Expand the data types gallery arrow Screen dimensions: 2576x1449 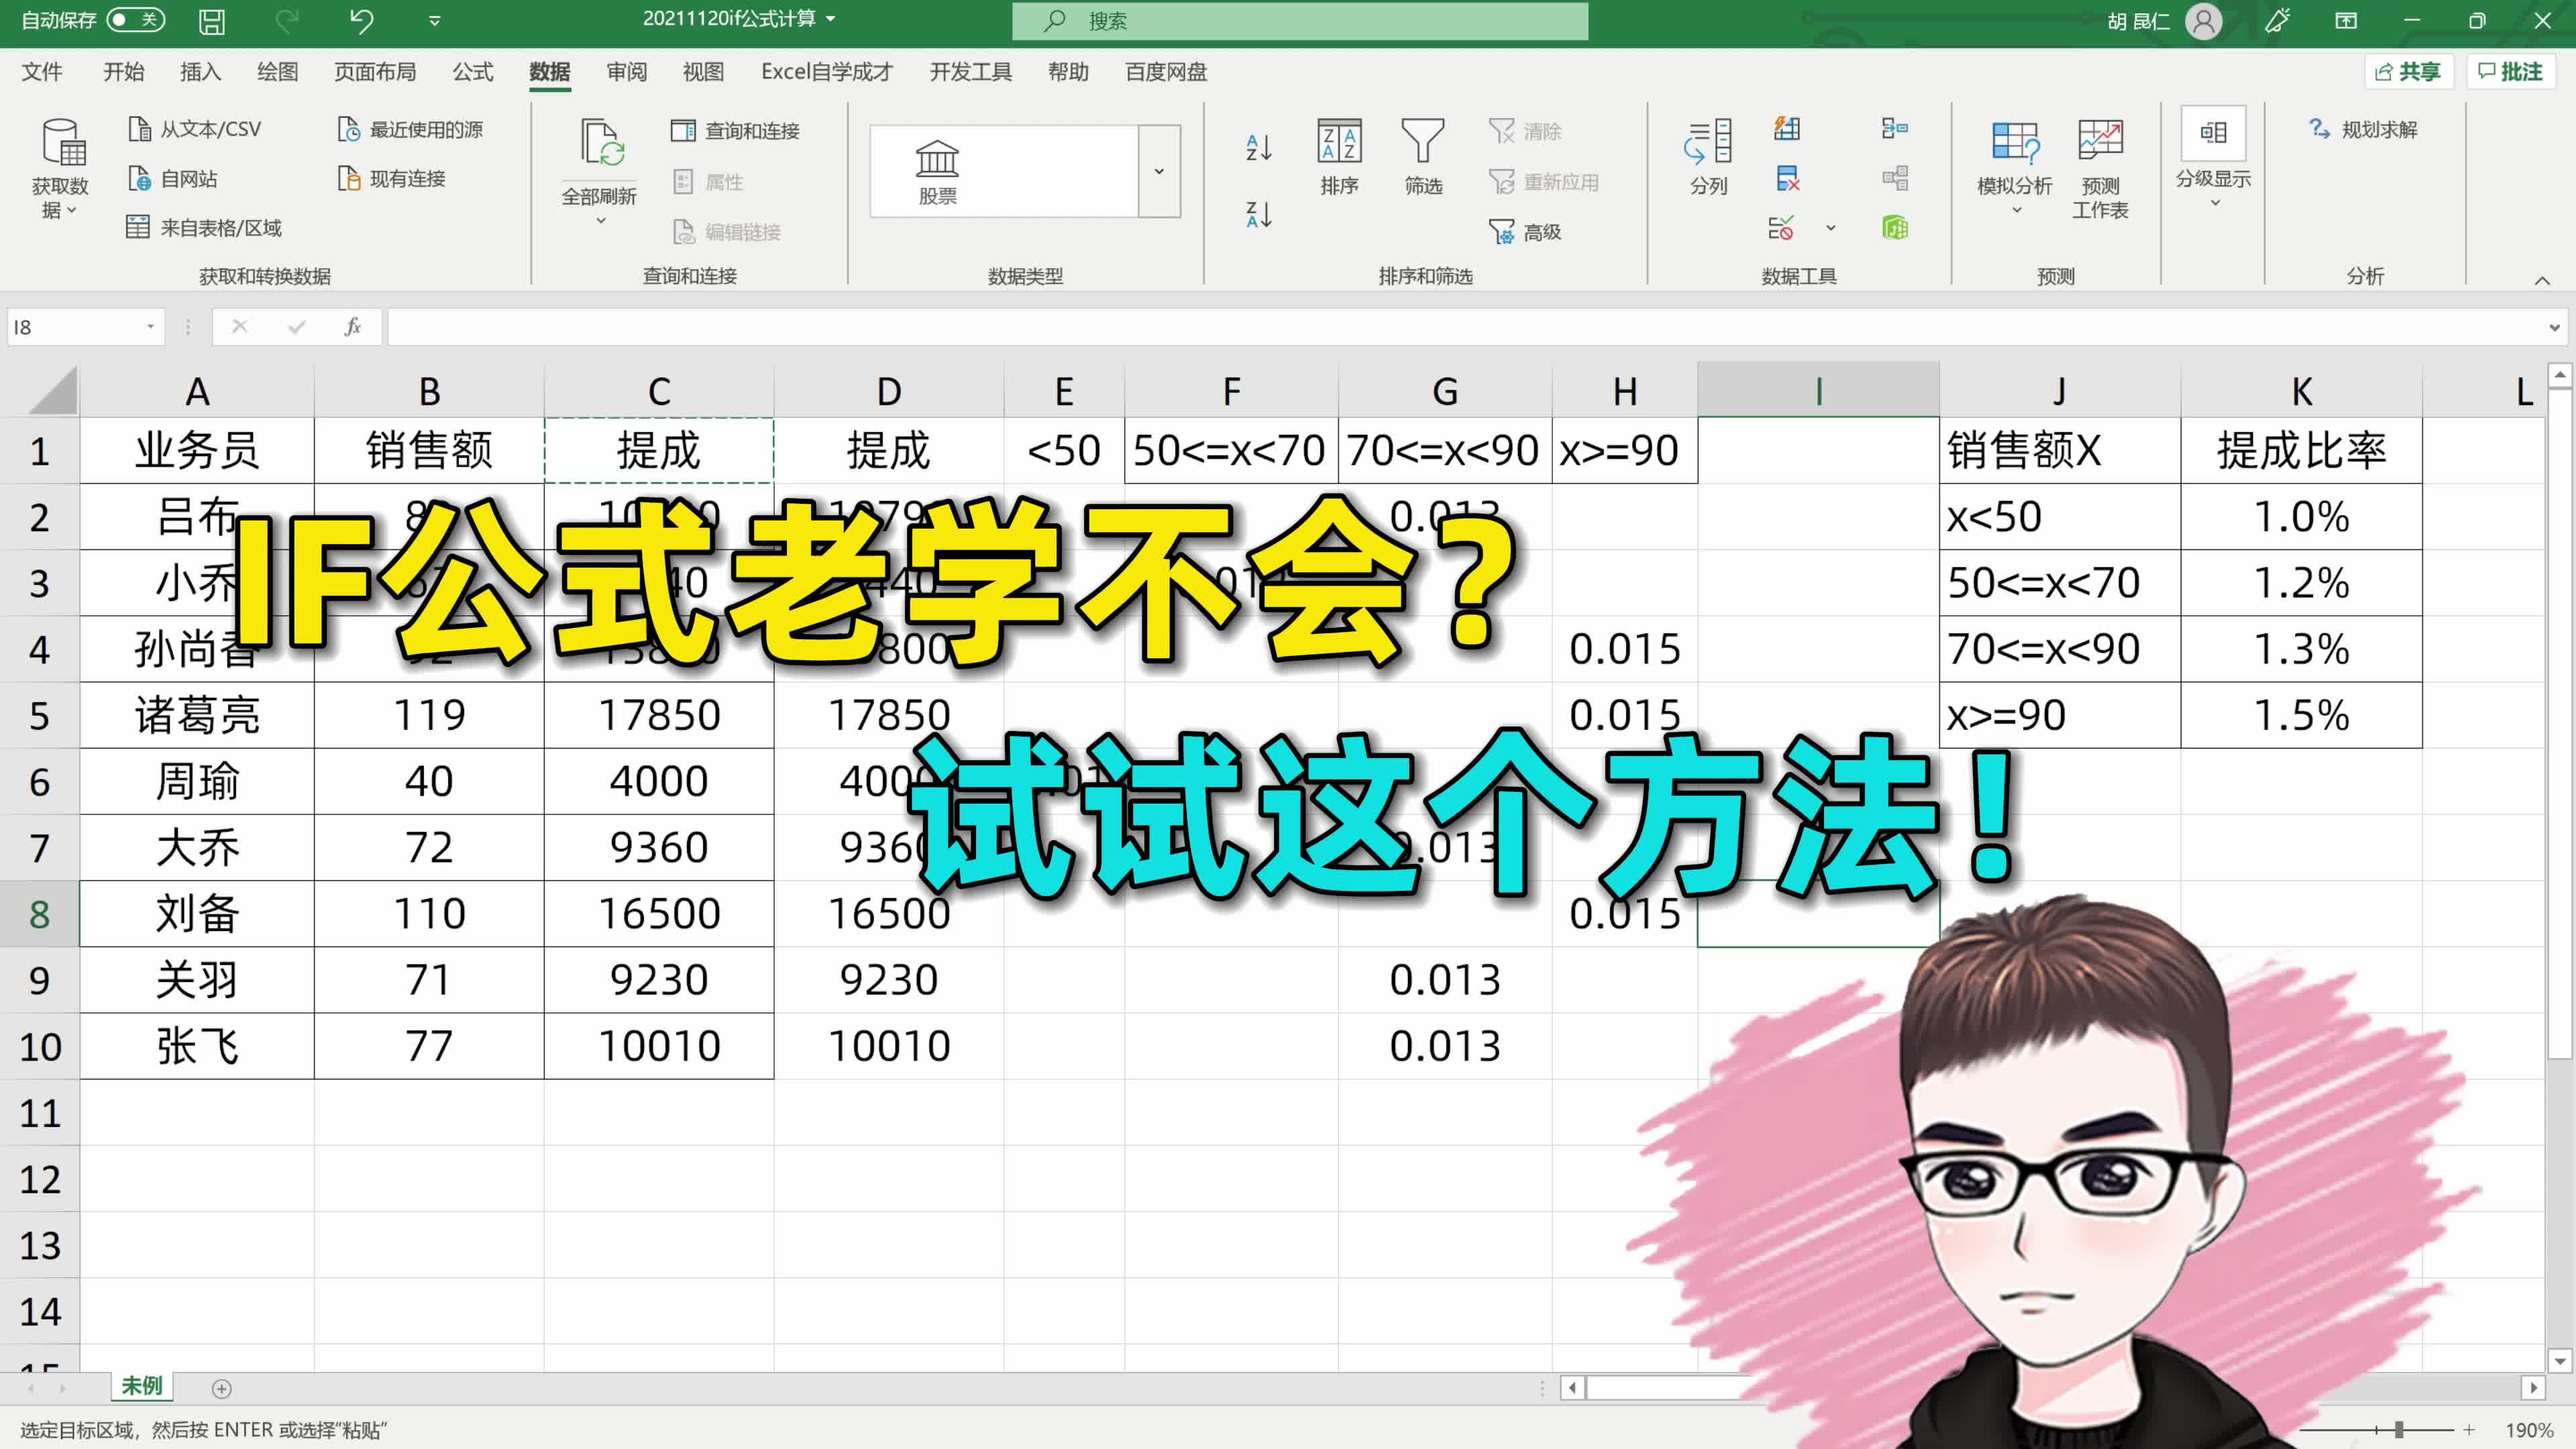[1159, 171]
